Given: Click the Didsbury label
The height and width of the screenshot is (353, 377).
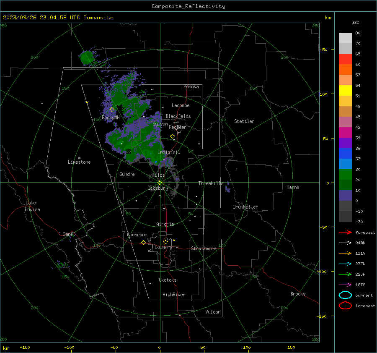Looking at the screenshot, I should click(x=158, y=188).
